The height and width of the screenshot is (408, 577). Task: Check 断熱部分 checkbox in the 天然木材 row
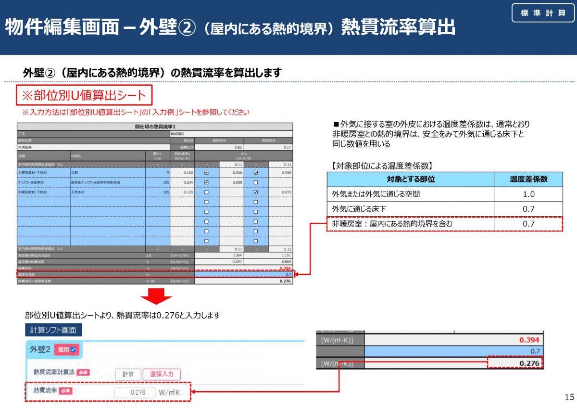pos(206,192)
